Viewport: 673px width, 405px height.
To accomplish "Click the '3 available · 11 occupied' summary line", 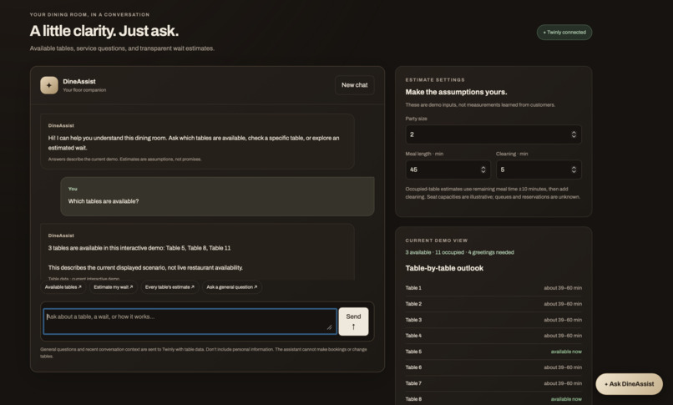I will [x=459, y=252].
